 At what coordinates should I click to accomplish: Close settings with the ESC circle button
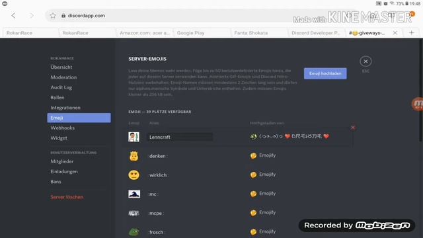click(365, 61)
